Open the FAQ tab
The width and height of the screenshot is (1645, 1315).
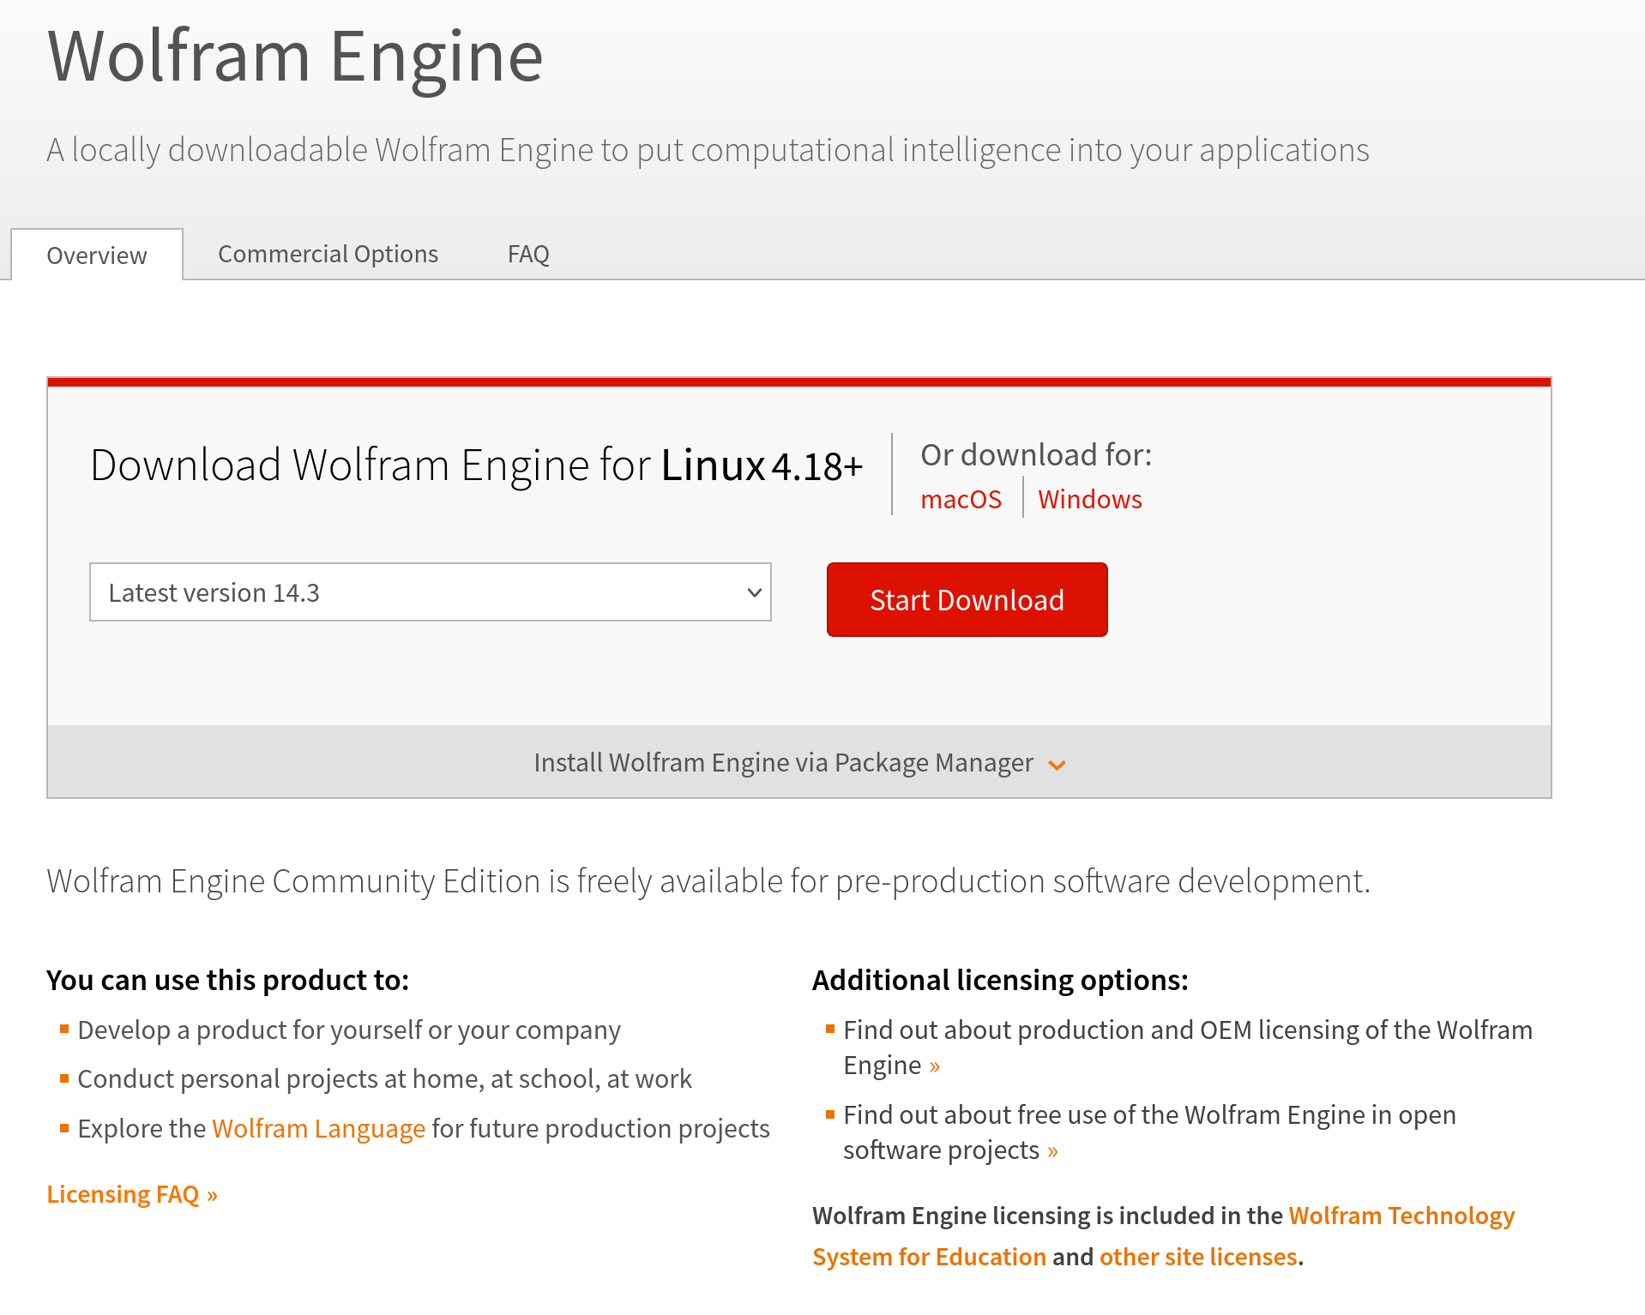tap(528, 254)
